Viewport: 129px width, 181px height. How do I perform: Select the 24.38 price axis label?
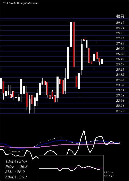[x=120, y=80]
